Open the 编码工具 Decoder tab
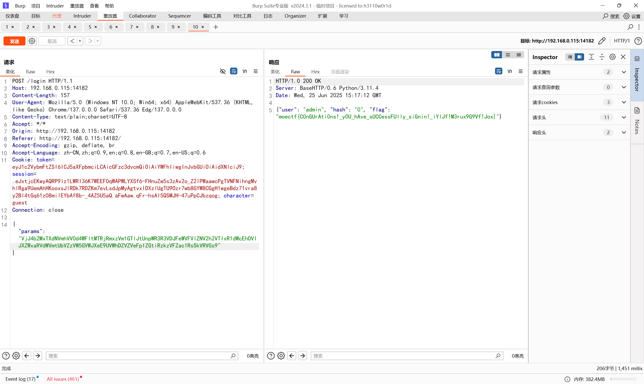644x384 pixels. (x=212, y=16)
